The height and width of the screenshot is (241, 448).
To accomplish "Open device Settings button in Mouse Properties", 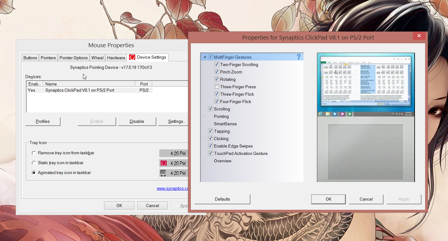I will coord(173,121).
